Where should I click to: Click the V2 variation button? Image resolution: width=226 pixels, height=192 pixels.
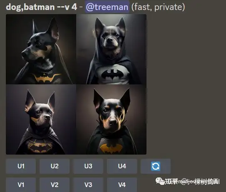coord(55,185)
